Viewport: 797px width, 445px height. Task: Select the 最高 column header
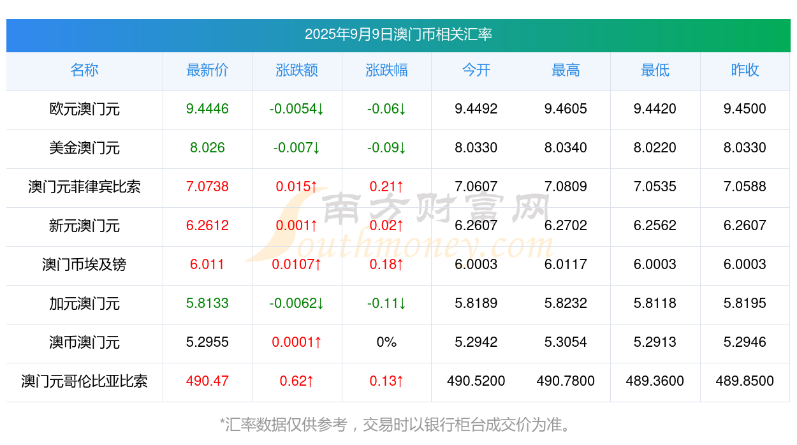click(566, 70)
